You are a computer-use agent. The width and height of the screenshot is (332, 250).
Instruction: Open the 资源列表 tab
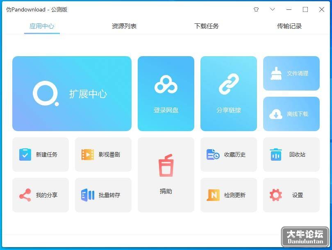click(x=124, y=26)
